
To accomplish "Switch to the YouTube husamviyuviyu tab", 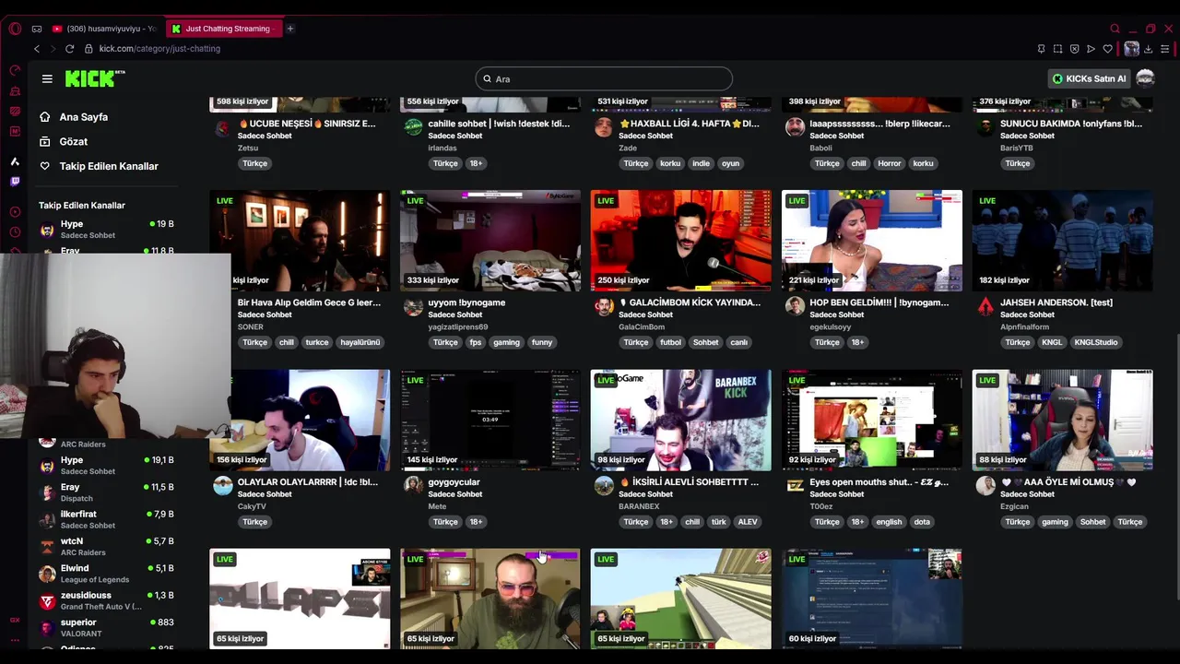I will pyautogui.click(x=104, y=29).
